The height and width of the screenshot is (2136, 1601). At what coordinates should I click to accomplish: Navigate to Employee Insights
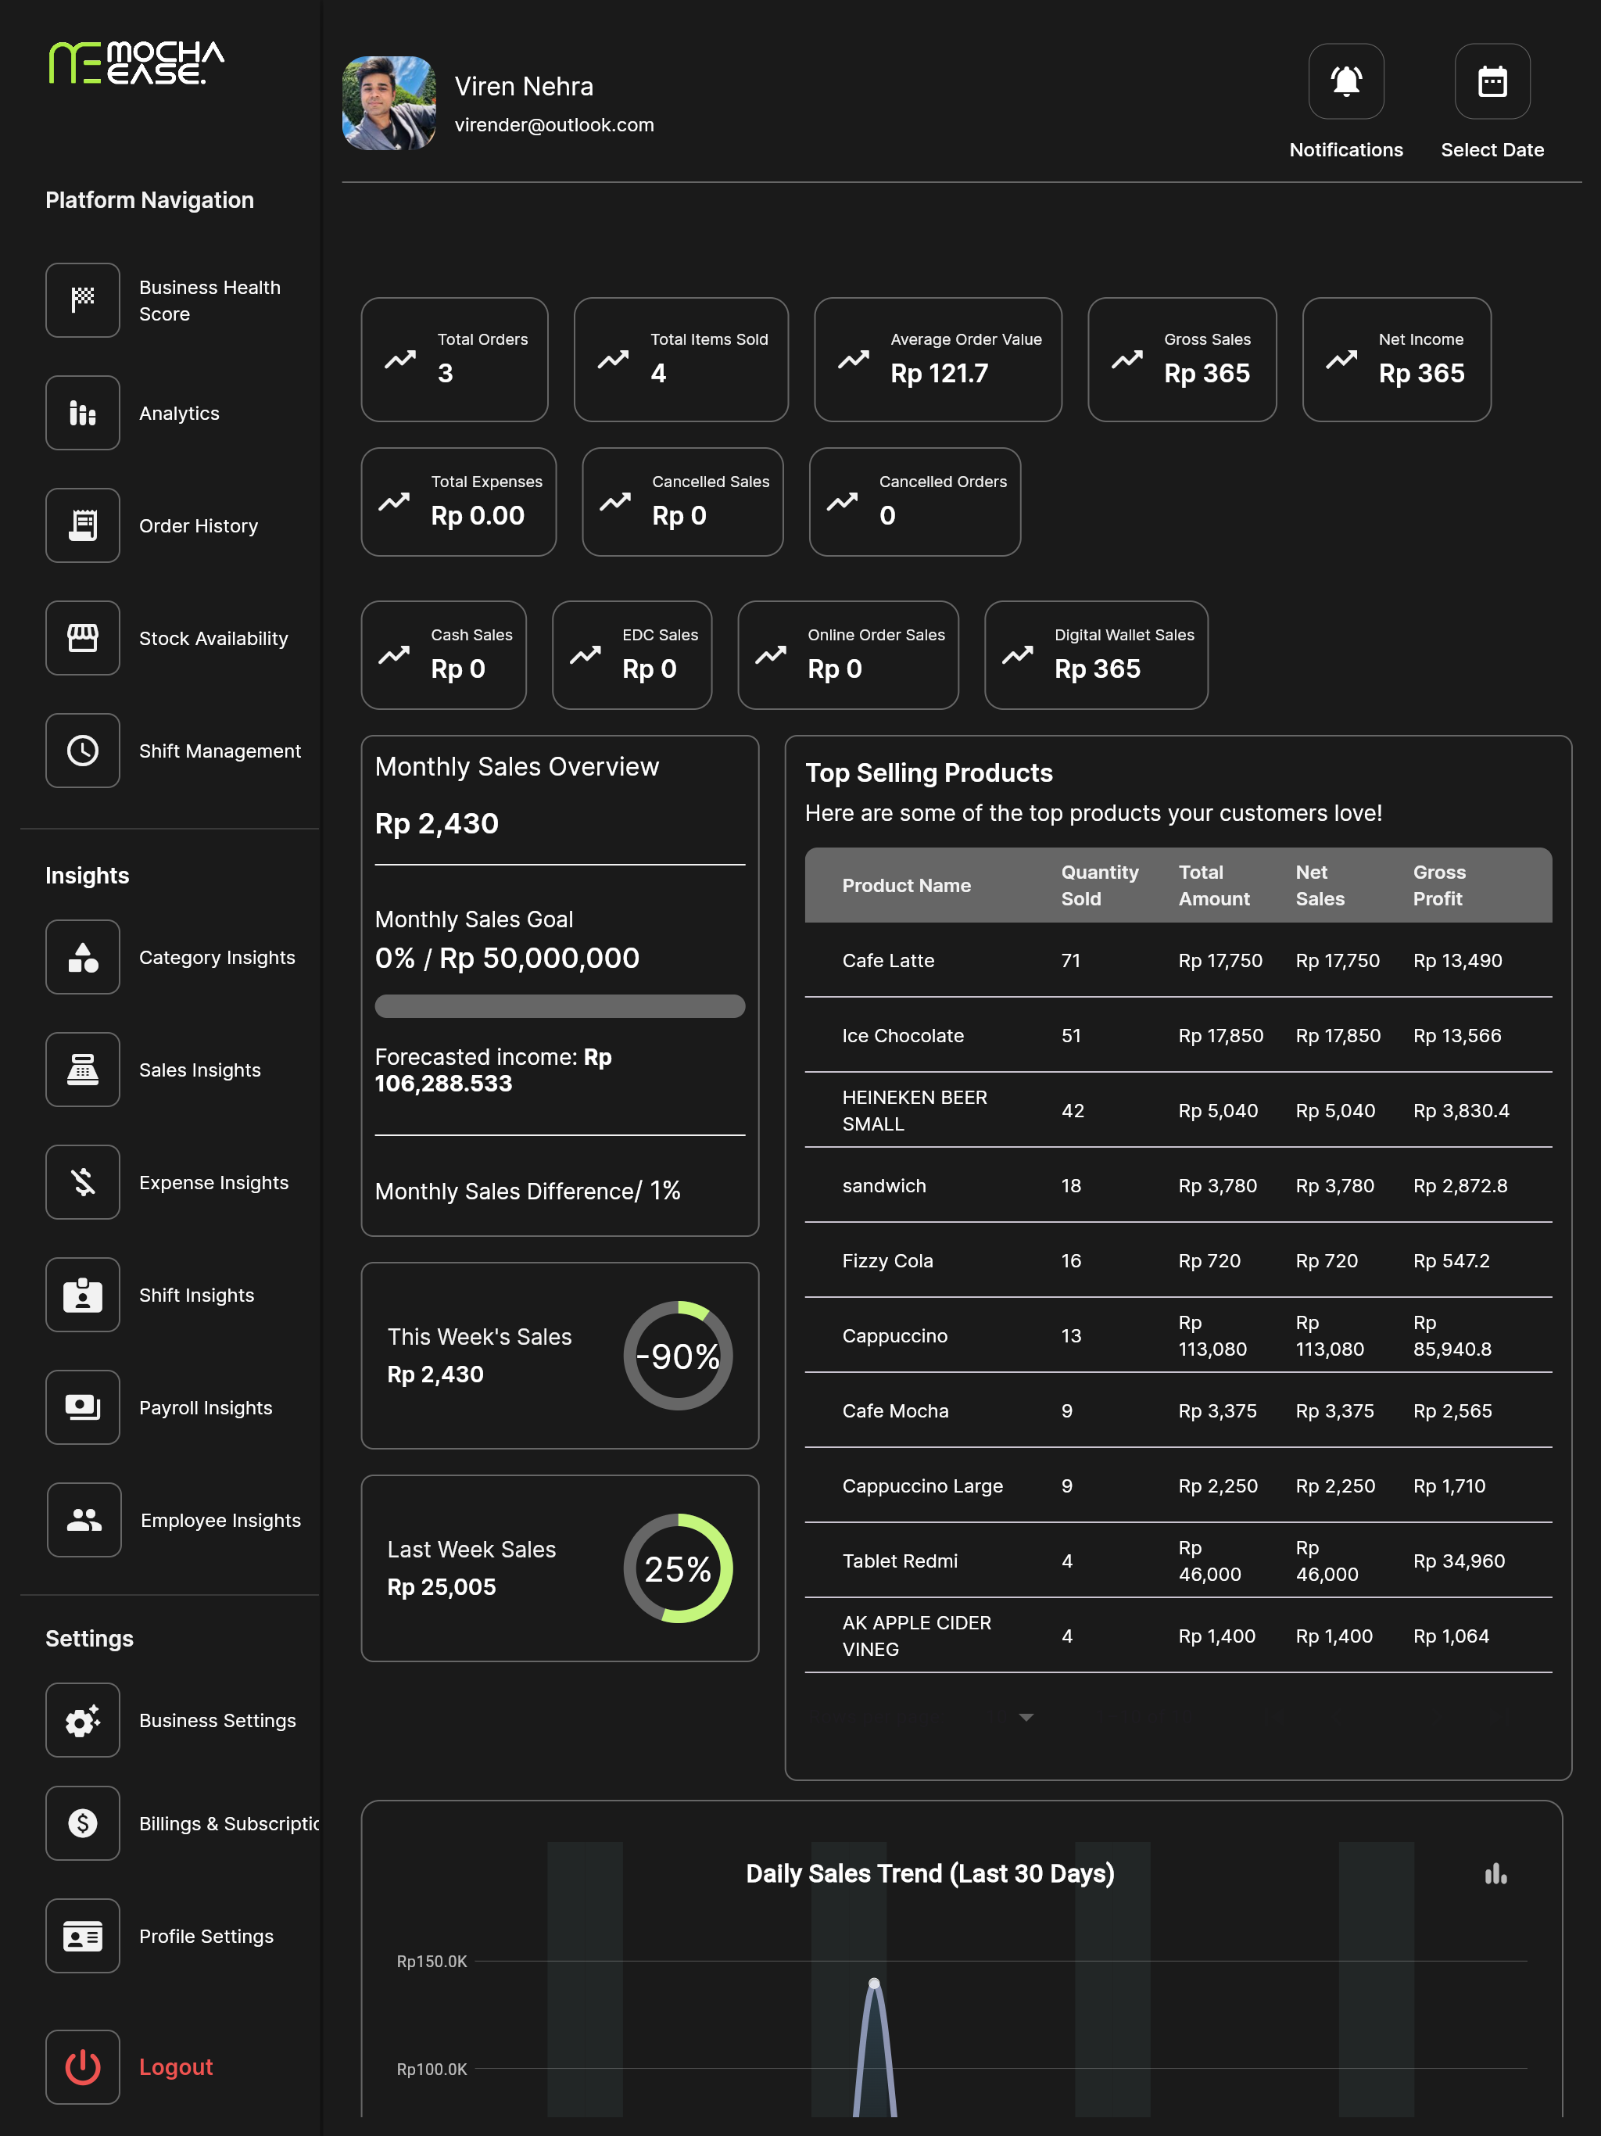[x=172, y=1521]
